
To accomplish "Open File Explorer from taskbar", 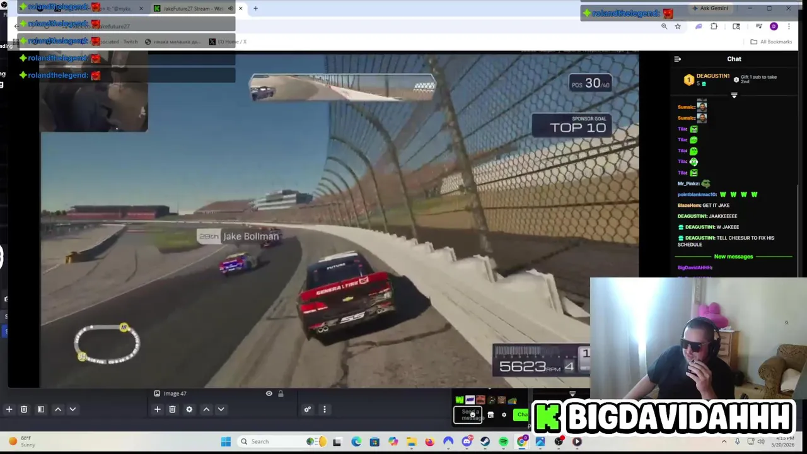I will [412, 441].
